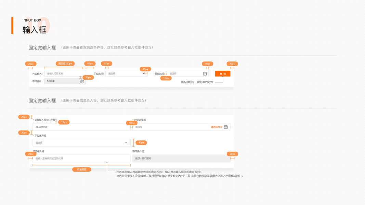Click the 不可操作 label in filter row
This screenshot has width=365, height=205.
click(37, 81)
